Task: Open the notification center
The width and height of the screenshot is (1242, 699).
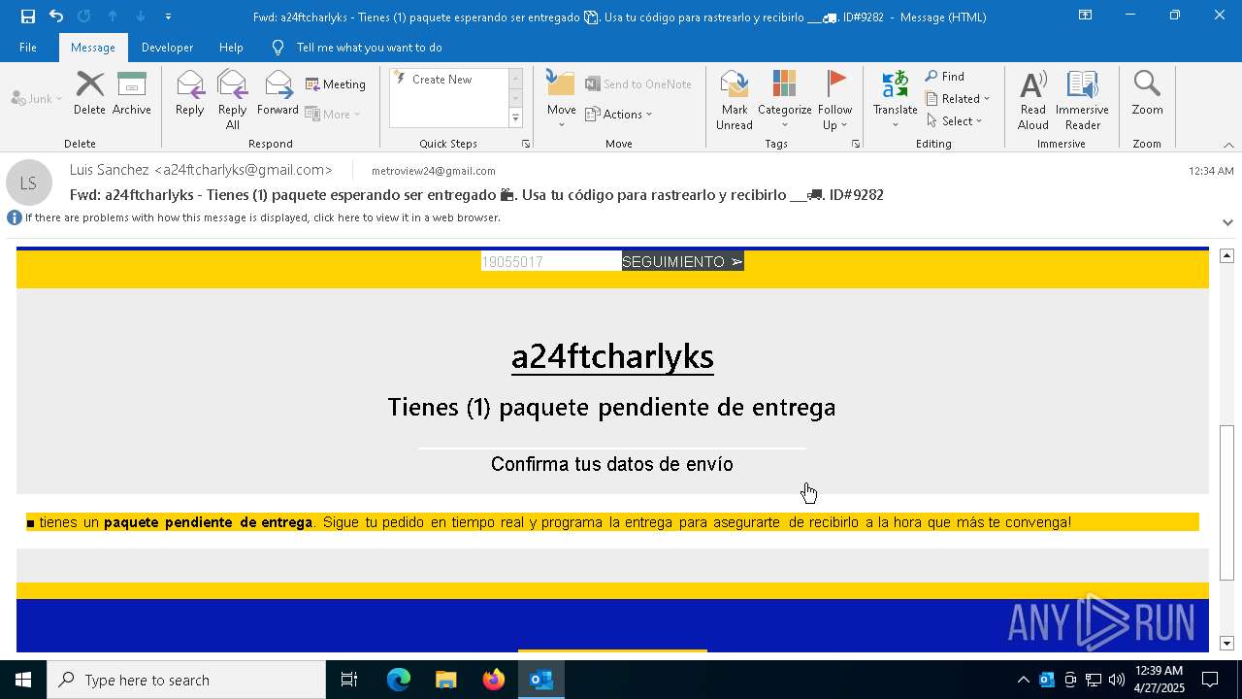Action: point(1210,680)
